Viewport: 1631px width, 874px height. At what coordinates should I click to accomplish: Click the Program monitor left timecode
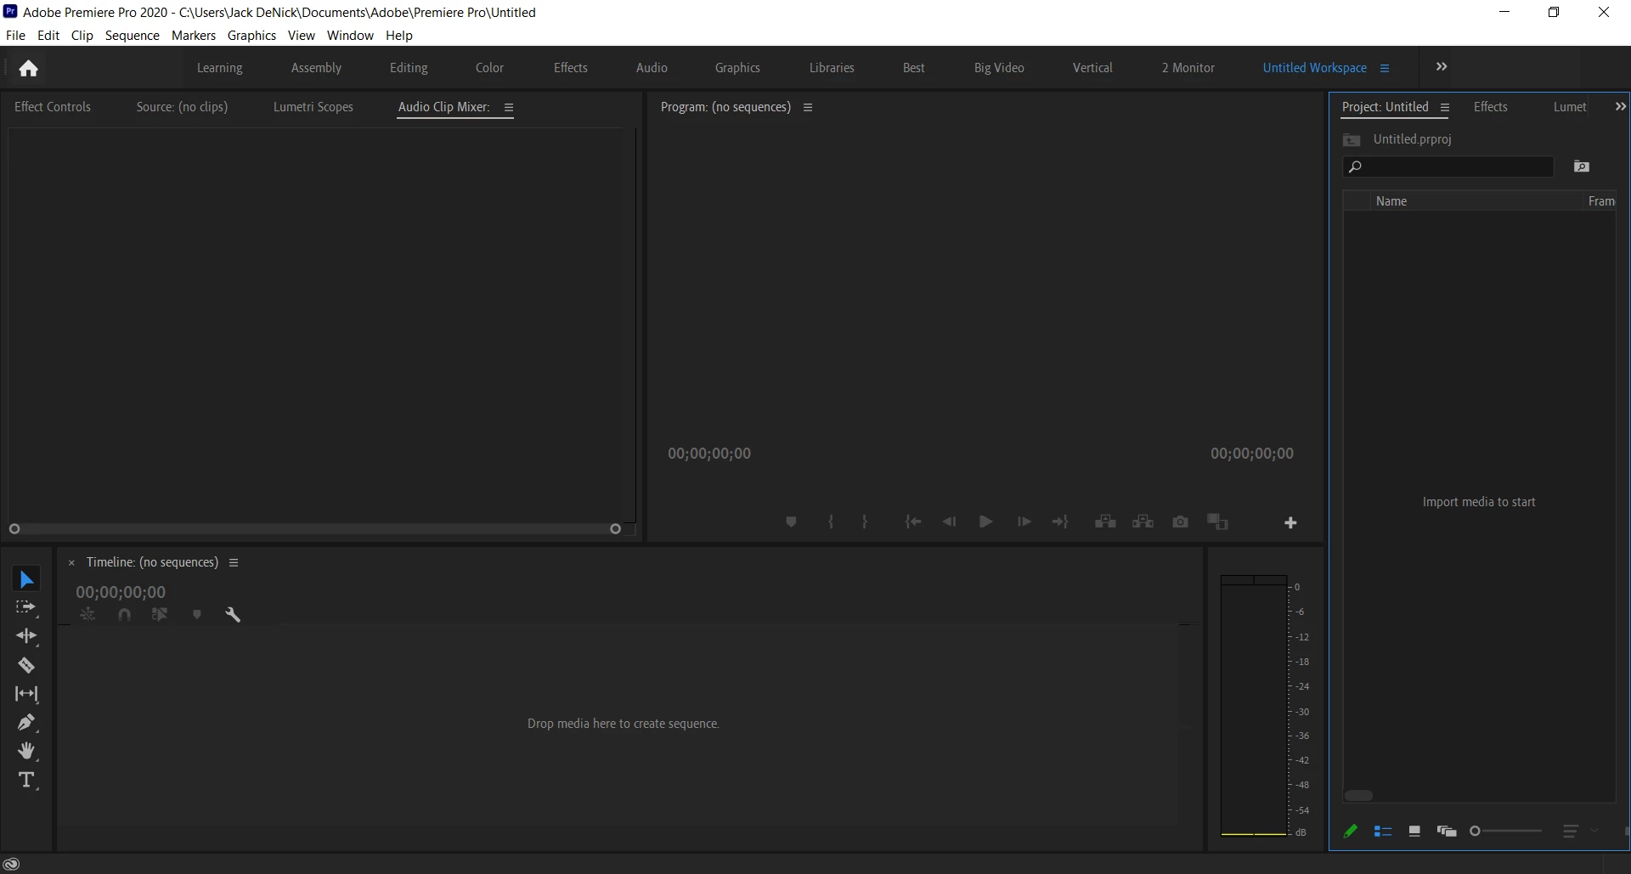click(x=709, y=454)
